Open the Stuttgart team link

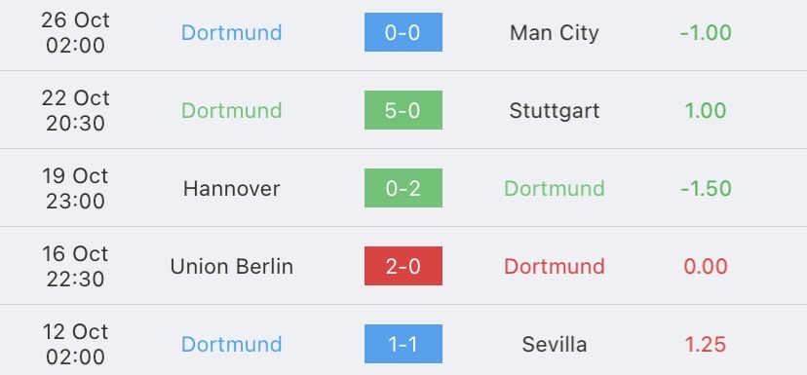[x=555, y=111]
